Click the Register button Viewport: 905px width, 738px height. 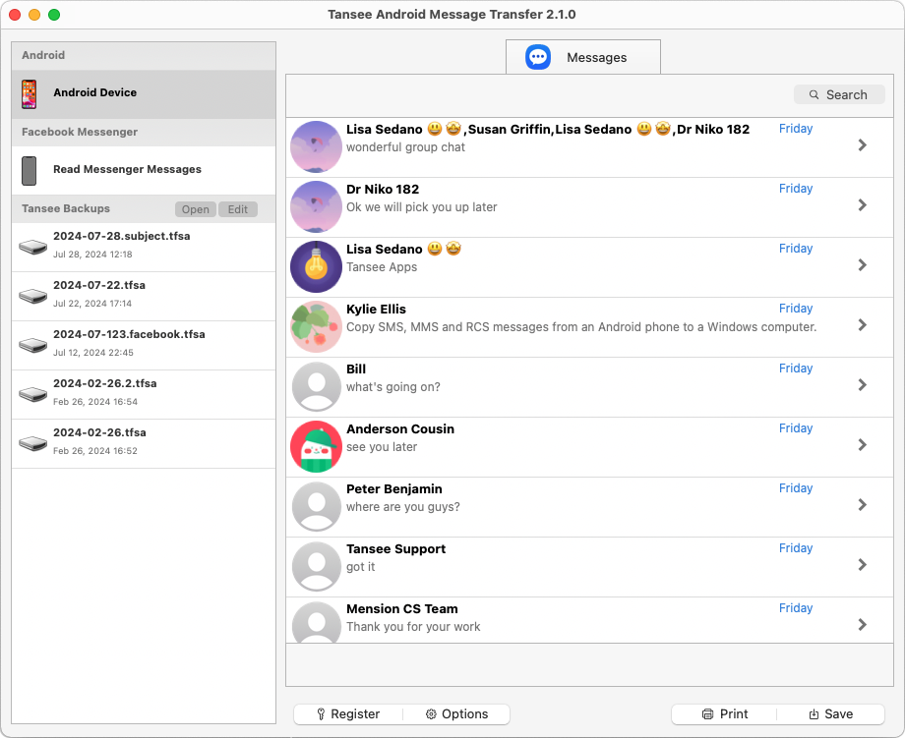coord(348,714)
